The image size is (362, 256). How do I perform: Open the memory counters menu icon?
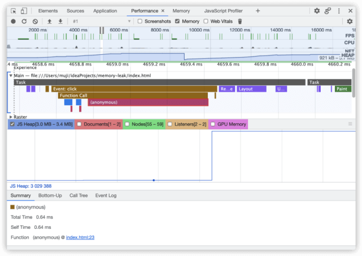click(350, 124)
